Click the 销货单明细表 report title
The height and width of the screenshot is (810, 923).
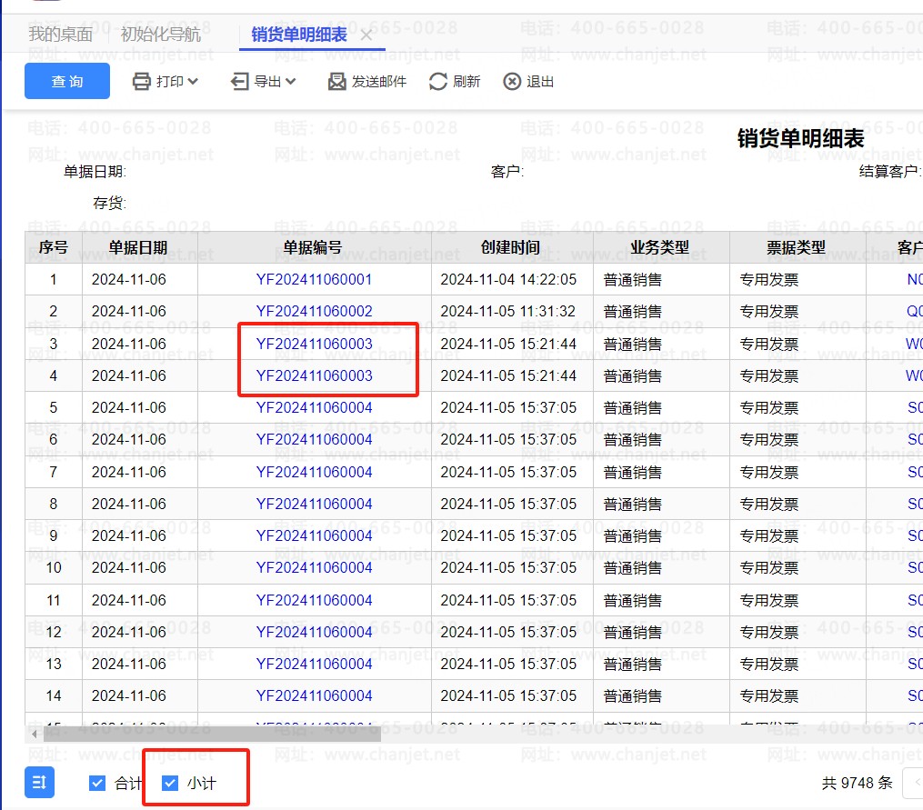point(800,139)
